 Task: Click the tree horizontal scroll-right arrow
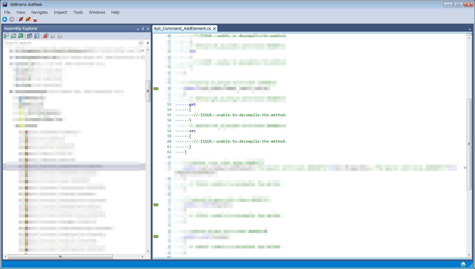click(x=142, y=257)
